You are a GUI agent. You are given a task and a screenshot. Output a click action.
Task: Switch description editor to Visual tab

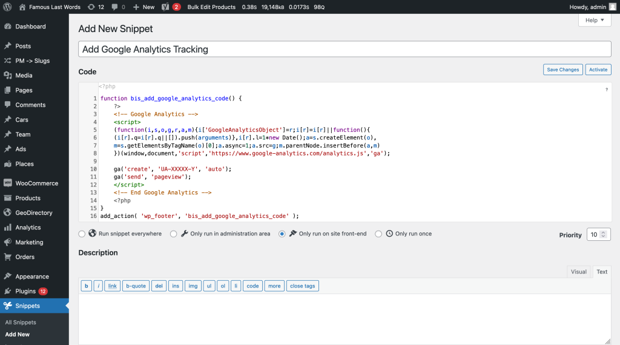click(578, 272)
